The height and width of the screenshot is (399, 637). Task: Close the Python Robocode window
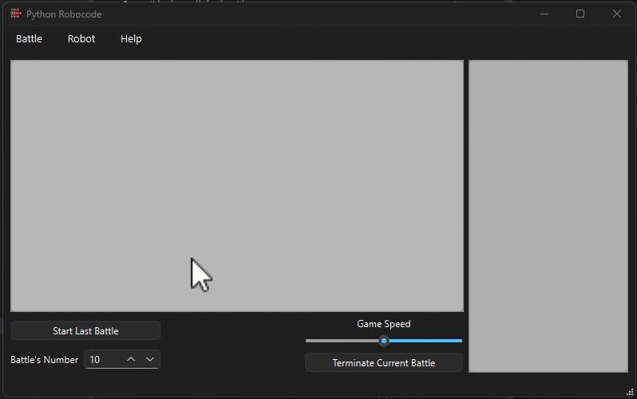point(617,14)
